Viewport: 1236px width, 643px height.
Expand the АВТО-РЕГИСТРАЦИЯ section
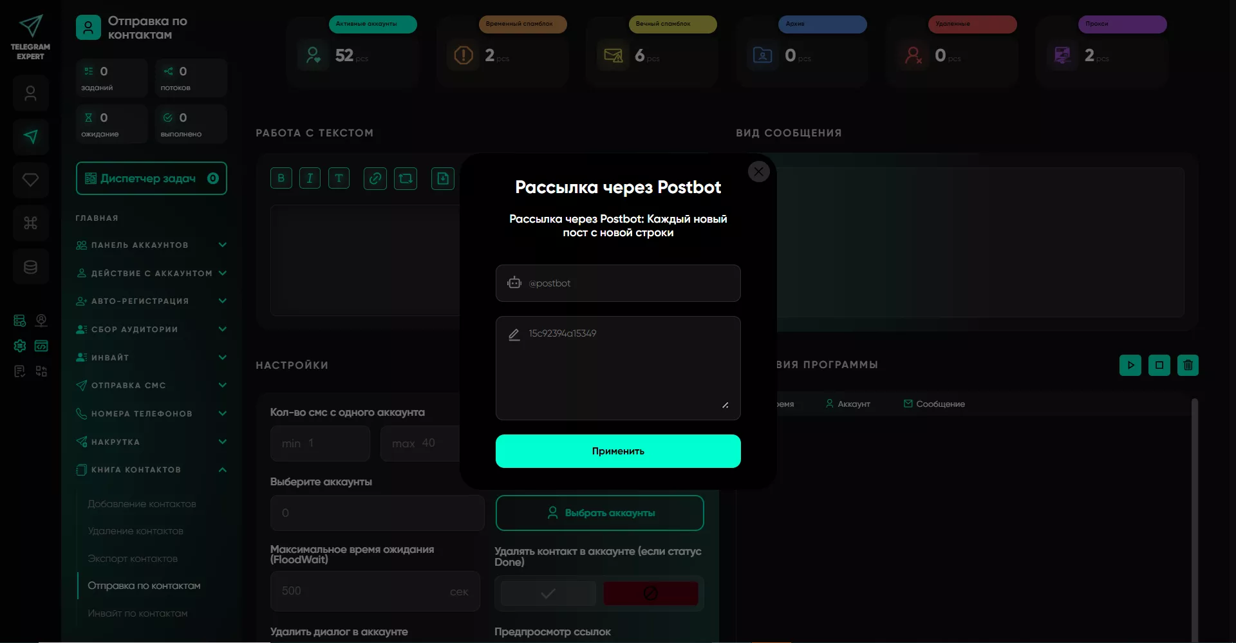click(x=151, y=301)
